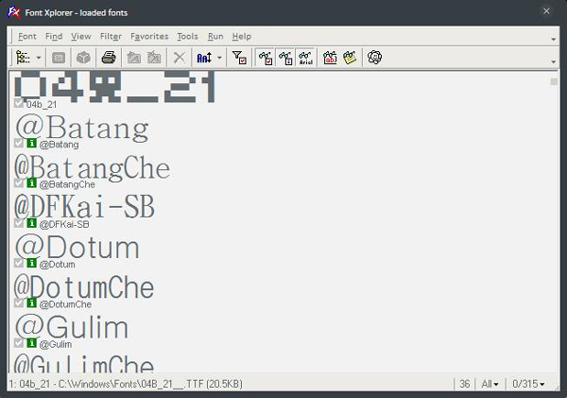Viewport: 567px width, 398px height.
Task: Toggle the checkbox for @DotumChe font
Action: click(x=19, y=303)
